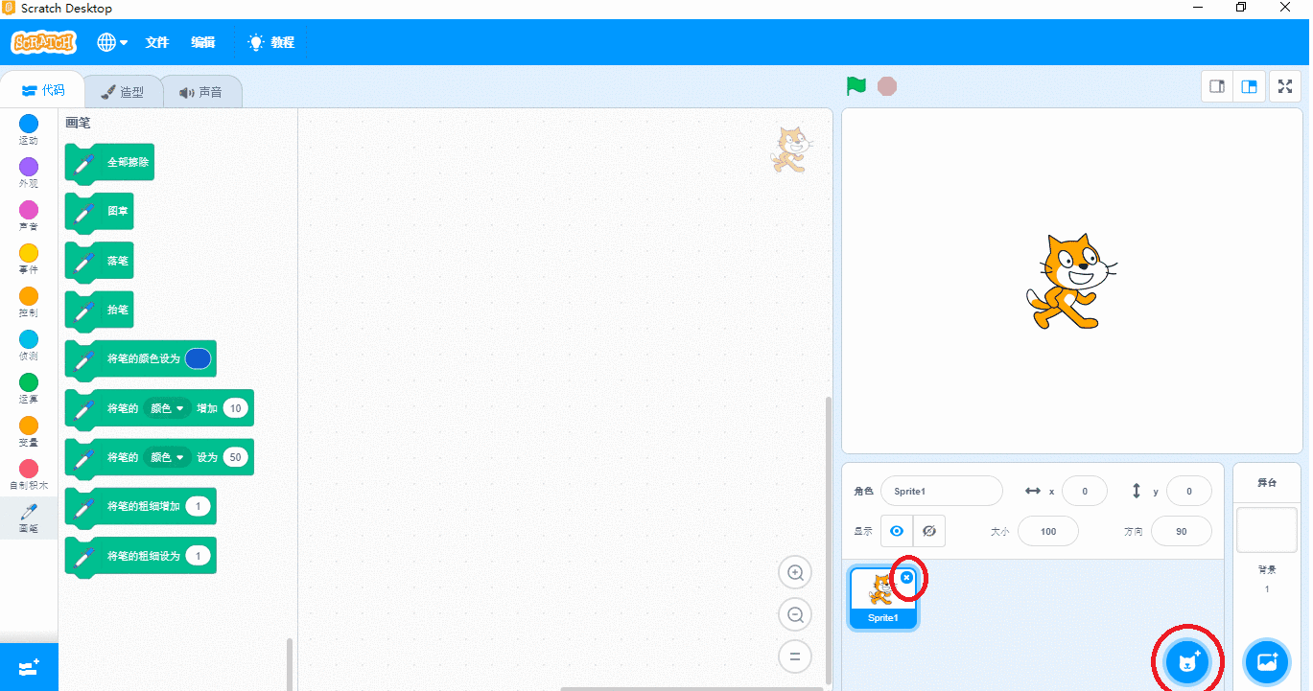Select the 变量 block category
The height and width of the screenshot is (691, 1313).
click(x=29, y=431)
